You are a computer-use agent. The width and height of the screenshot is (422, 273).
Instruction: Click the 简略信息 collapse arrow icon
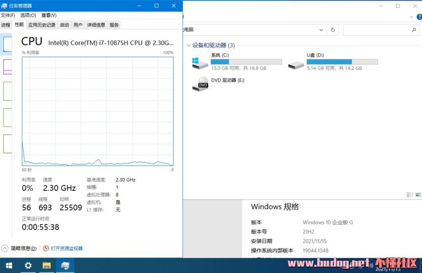[5, 249]
